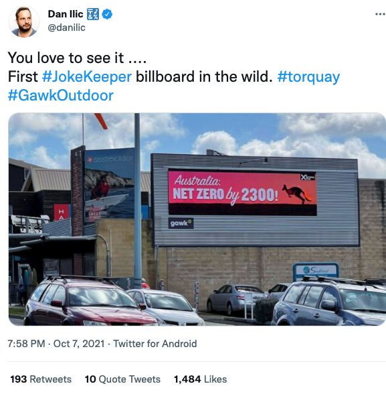Open the Twitter for Android source link
The image size is (386, 394).
coord(155,344)
